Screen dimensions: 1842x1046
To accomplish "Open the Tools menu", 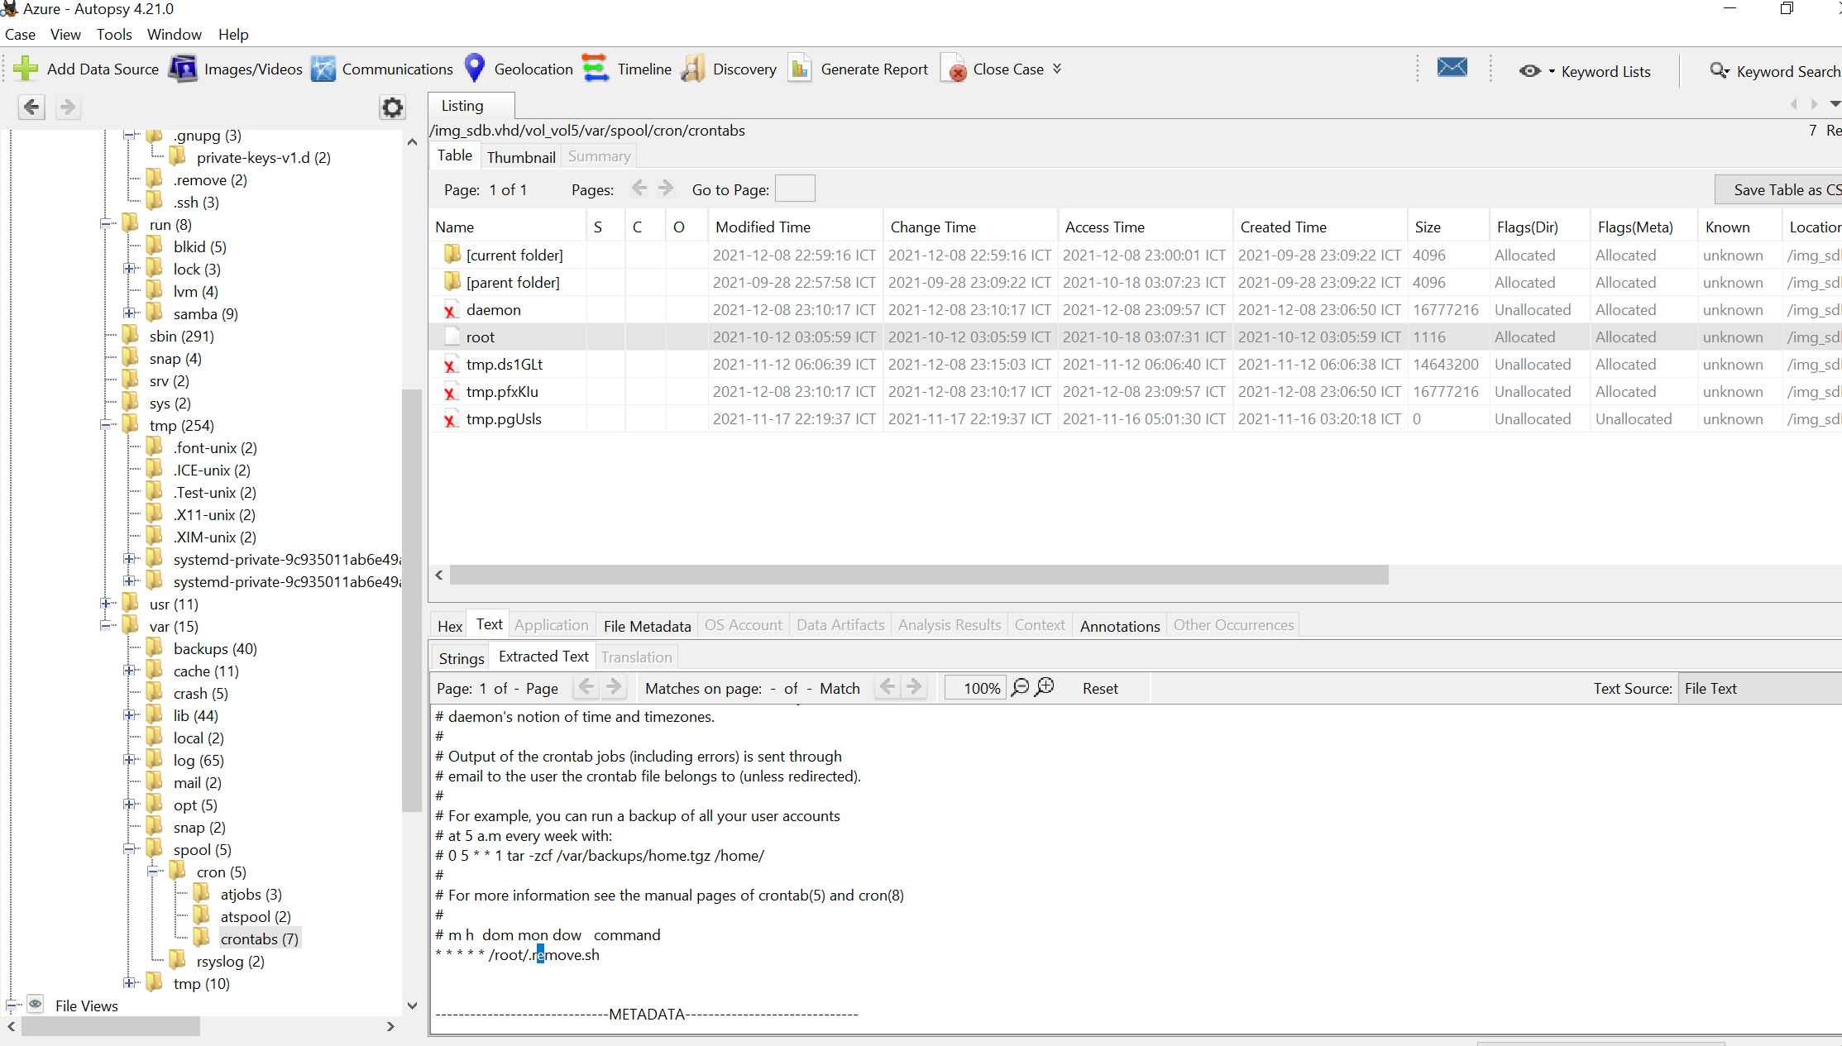I will pos(113,34).
